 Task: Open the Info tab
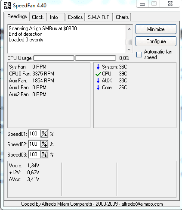[x=54, y=17]
